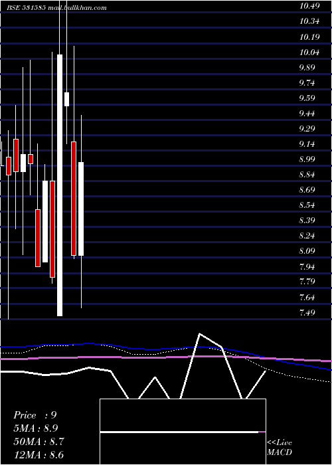Image resolution: width=332 pixels, height=465 pixels.
Task: Click the 12MA : 8.6 readout
Action: tap(39, 455)
